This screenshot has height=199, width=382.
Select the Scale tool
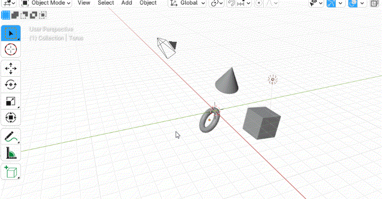11,101
